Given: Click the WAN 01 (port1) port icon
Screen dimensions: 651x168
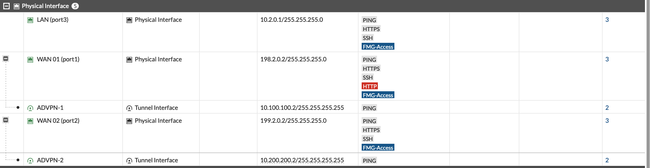Looking at the screenshot, I should (30, 59).
